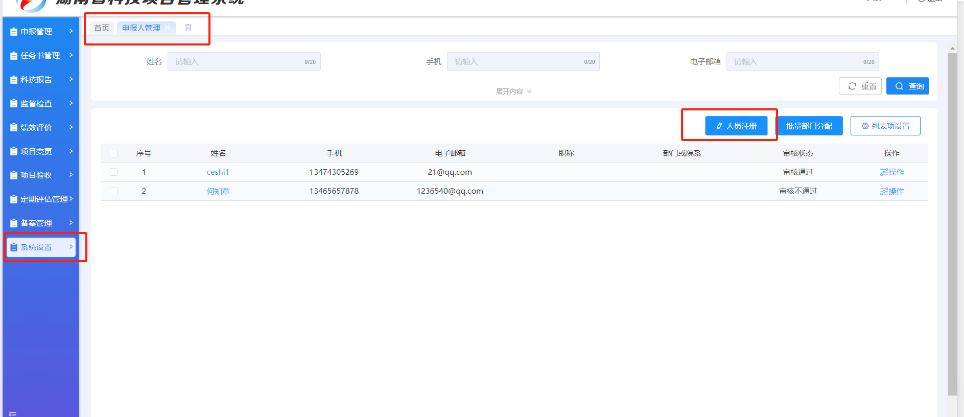Check the checkbox for row 1 ceshi1
The image size is (964, 417).
tap(113, 172)
